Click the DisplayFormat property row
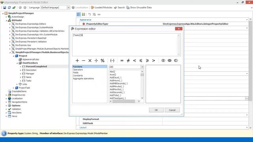The height and width of the screenshot is (142, 253). (x=164, y=119)
